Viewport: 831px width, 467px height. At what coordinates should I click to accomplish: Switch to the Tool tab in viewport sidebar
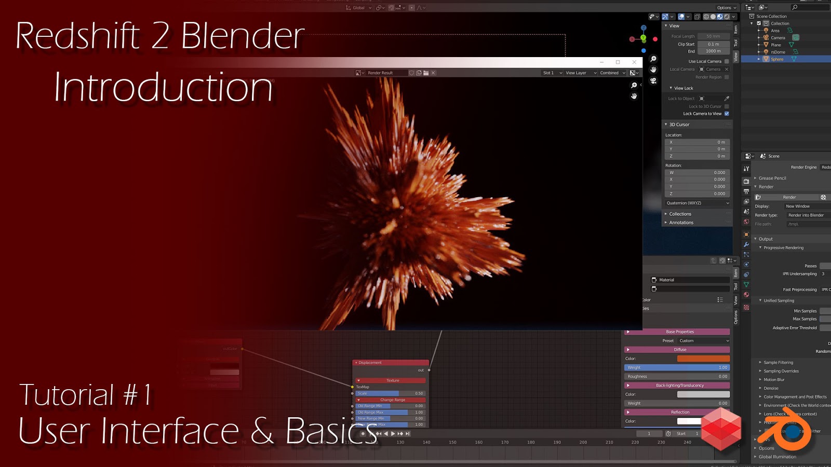[x=736, y=43]
